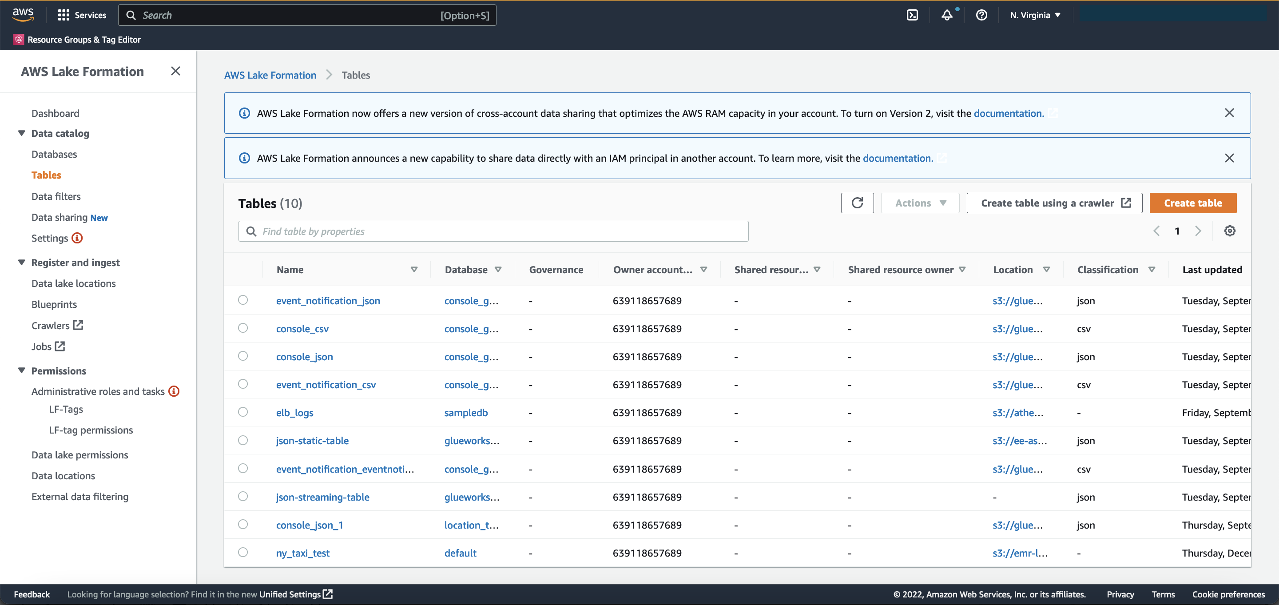Open the sampledb database link
Screen dimensions: 1279x605
pos(466,412)
